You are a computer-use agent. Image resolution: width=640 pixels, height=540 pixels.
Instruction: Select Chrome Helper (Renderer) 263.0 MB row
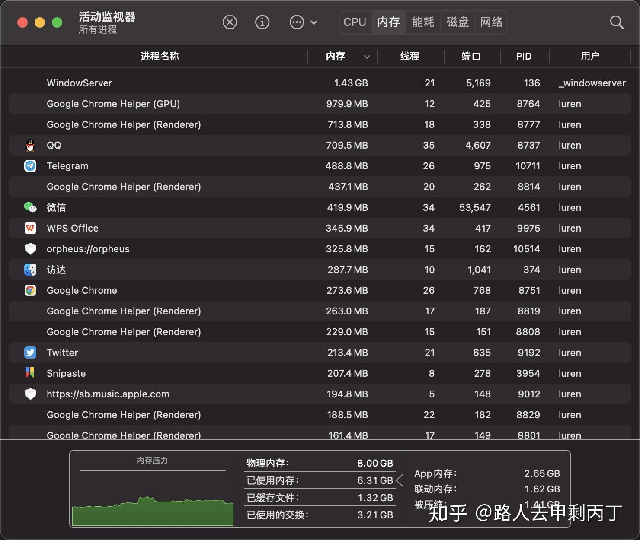click(x=320, y=311)
